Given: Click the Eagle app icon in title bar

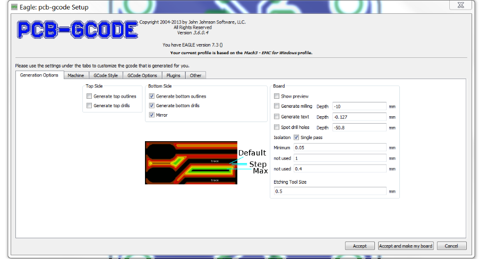Looking at the screenshot, I should pyautogui.click(x=14, y=7).
